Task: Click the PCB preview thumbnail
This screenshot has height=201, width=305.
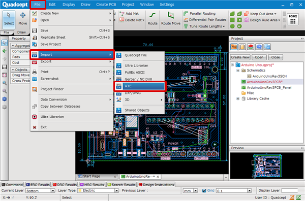Action: (267, 165)
